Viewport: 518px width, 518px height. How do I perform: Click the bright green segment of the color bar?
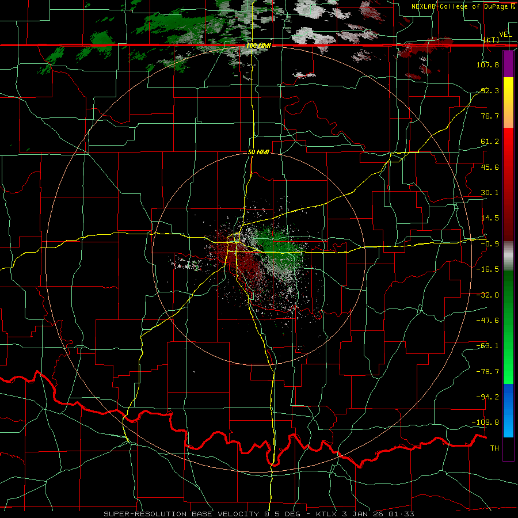(508, 327)
